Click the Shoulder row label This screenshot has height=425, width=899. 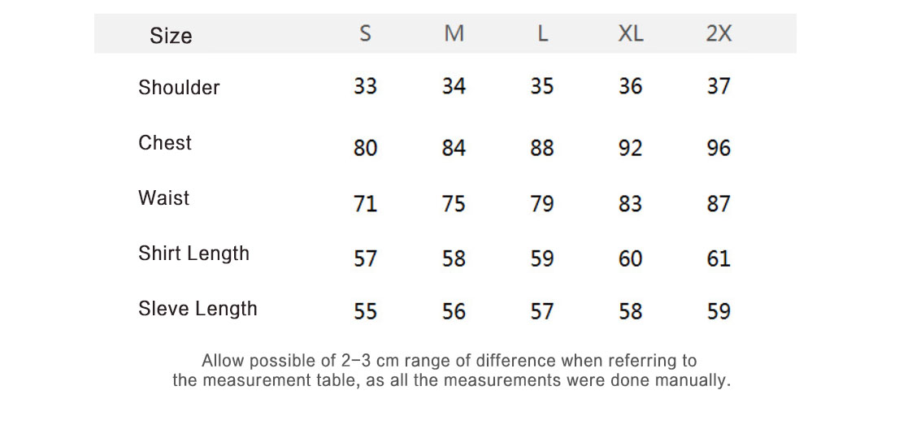(179, 88)
